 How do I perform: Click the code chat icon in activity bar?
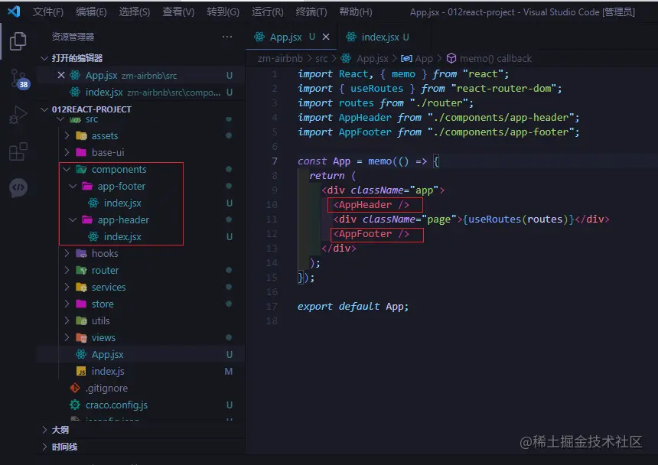pyautogui.click(x=18, y=187)
